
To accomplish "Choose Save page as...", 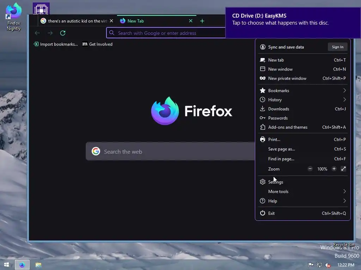I will [x=302, y=149].
